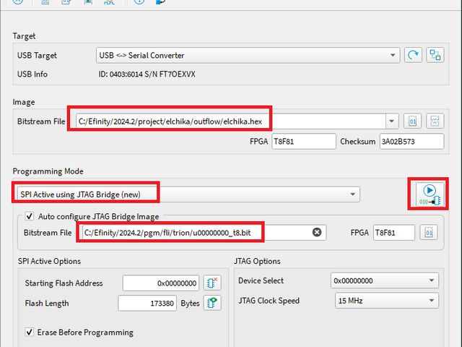Click the Start Program button

pyautogui.click(x=429, y=193)
